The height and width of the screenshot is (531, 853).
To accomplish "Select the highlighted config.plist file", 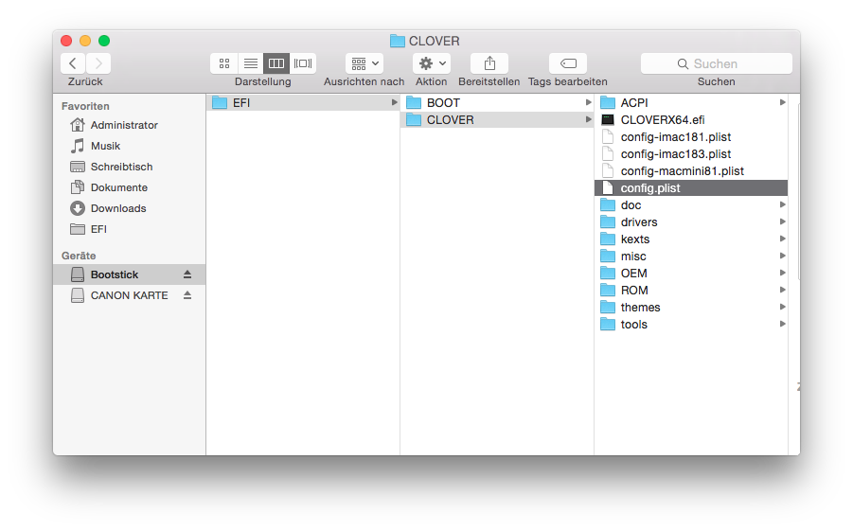I will pyautogui.click(x=691, y=187).
